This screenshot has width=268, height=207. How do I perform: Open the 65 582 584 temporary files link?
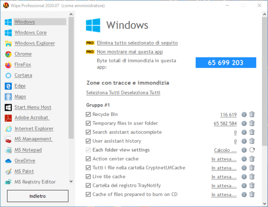coord(225,123)
